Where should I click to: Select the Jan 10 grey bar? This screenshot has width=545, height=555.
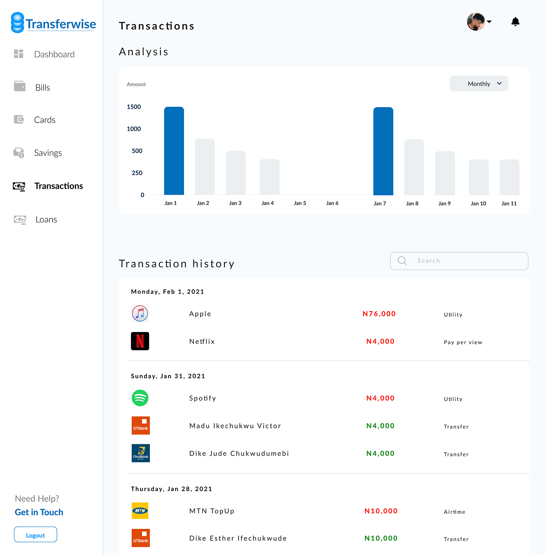pos(479,177)
